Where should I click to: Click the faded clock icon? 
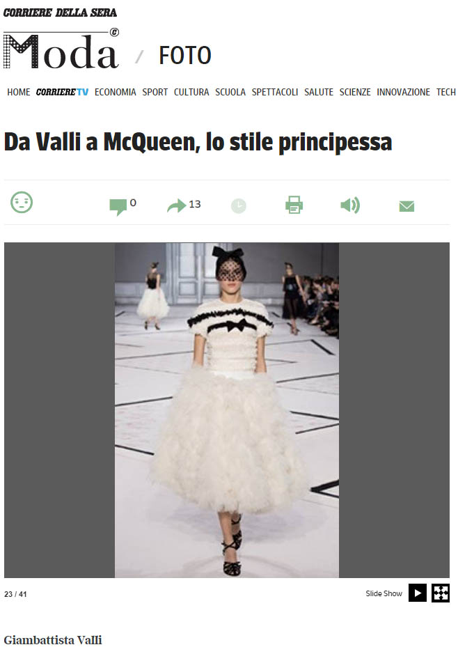click(239, 205)
